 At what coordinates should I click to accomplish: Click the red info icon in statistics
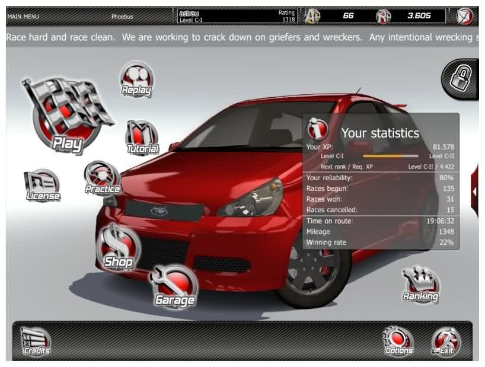pos(318,128)
